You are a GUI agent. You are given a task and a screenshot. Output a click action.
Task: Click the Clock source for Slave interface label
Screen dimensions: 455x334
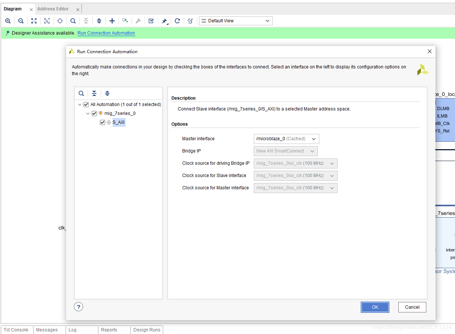(214, 176)
